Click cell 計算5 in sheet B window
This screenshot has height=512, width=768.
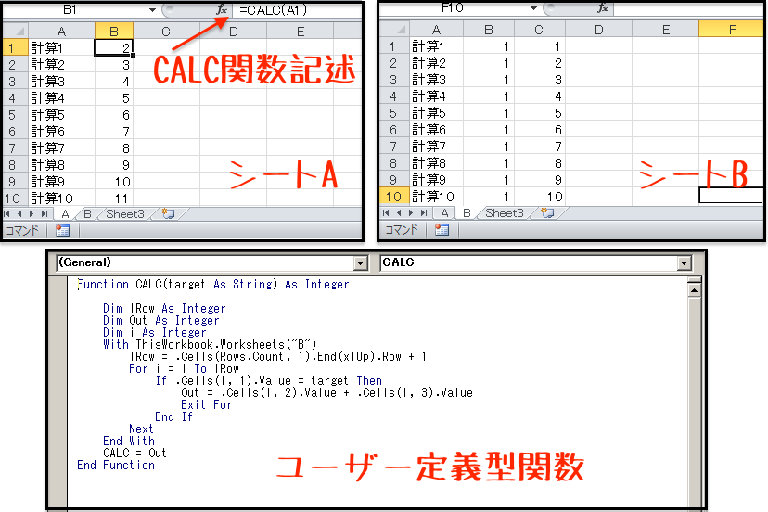436,113
